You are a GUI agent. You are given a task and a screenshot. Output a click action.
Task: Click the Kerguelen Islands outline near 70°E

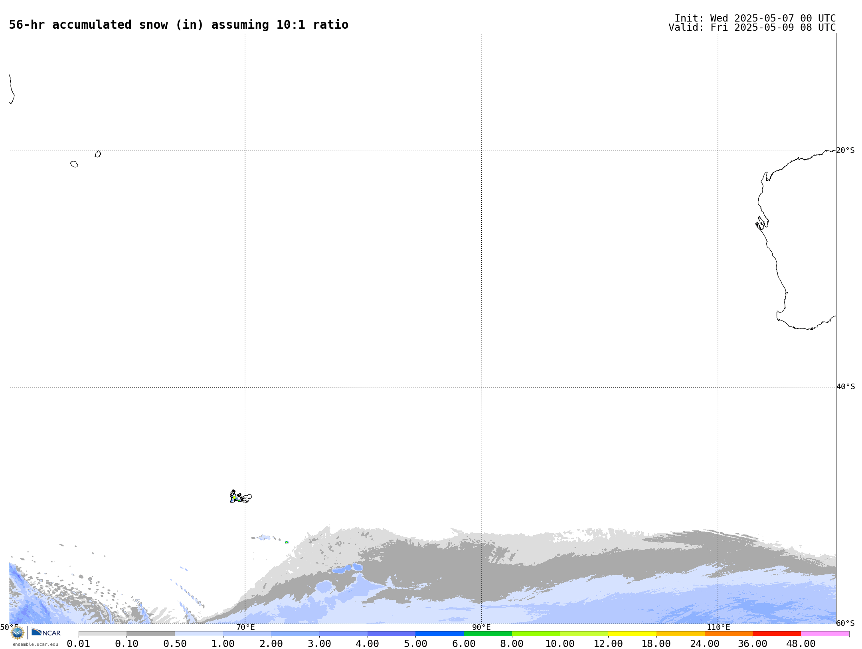click(241, 497)
